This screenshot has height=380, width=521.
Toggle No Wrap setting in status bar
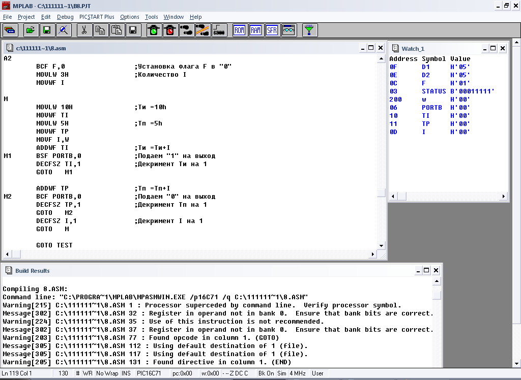[106, 373]
